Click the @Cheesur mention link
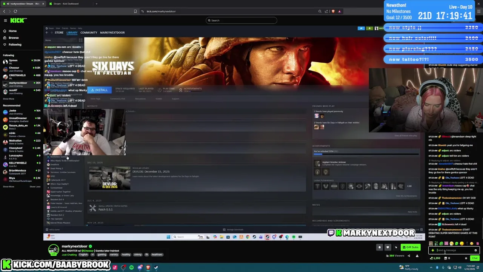 tap(88, 251)
